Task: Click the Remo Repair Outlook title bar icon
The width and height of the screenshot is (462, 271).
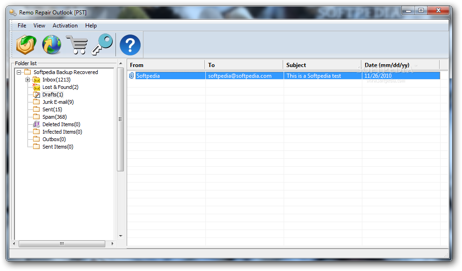Action: pyautogui.click(x=13, y=13)
